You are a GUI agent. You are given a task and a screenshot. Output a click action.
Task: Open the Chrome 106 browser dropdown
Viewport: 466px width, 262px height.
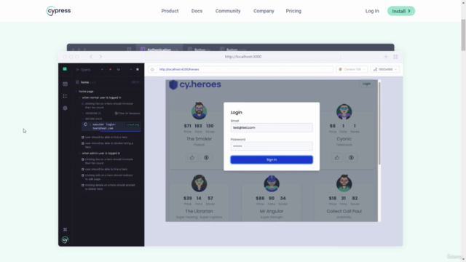352,70
